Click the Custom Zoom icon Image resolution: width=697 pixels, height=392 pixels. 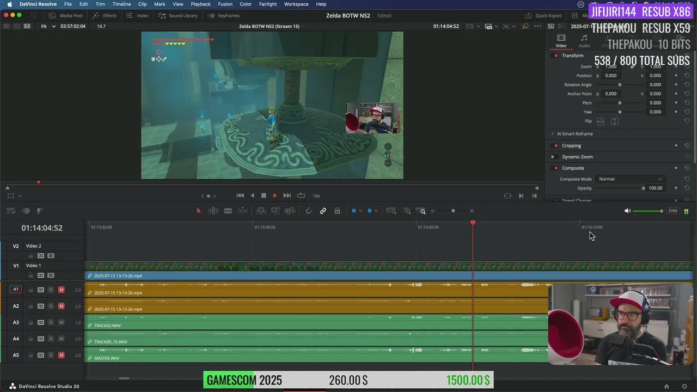[x=421, y=211]
